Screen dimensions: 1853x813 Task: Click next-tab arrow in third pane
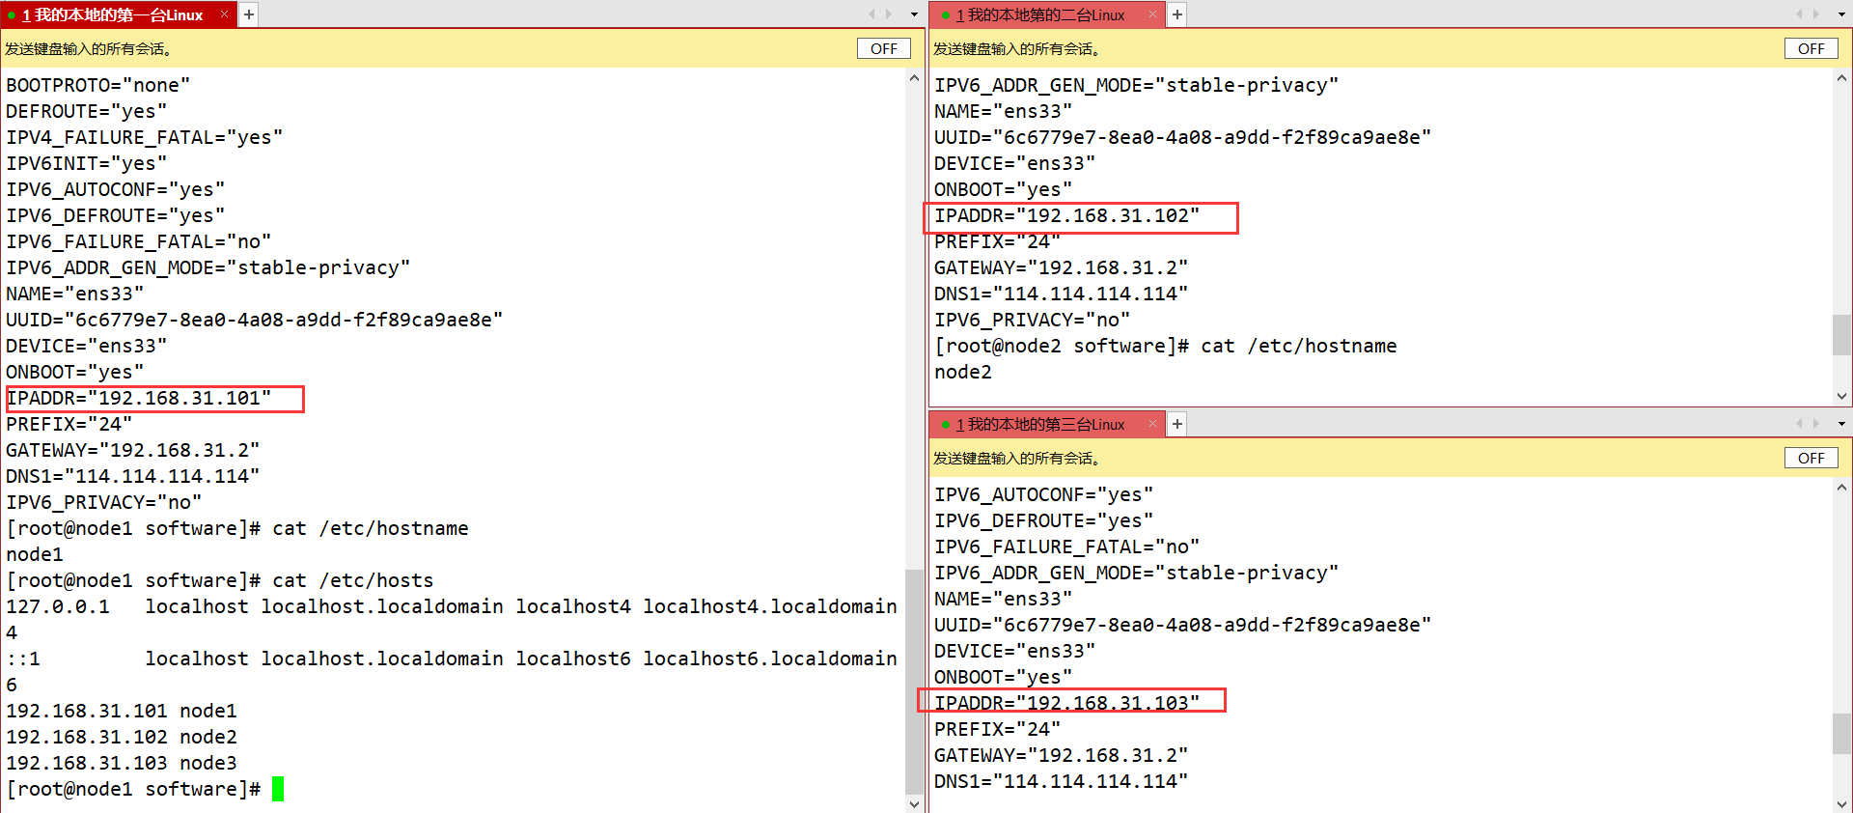pos(1816,424)
